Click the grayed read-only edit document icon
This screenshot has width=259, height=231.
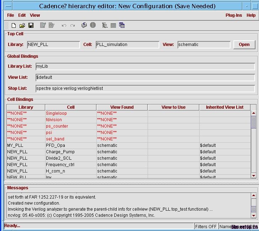[52, 25]
